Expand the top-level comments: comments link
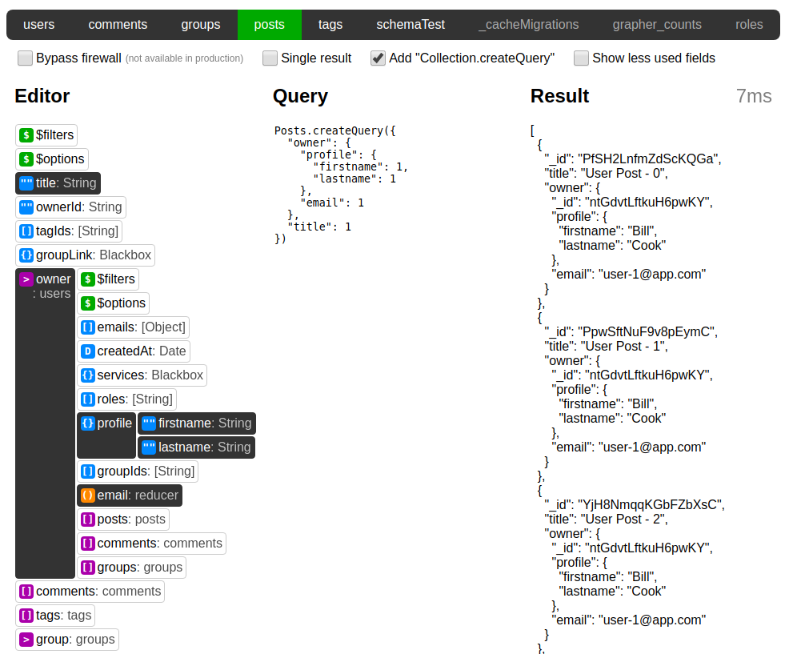This screenshot has width=785, height=654. (90, 592)
